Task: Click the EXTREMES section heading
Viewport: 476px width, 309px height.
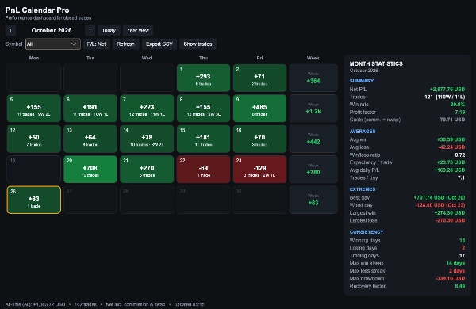Action: coord(363,189)
